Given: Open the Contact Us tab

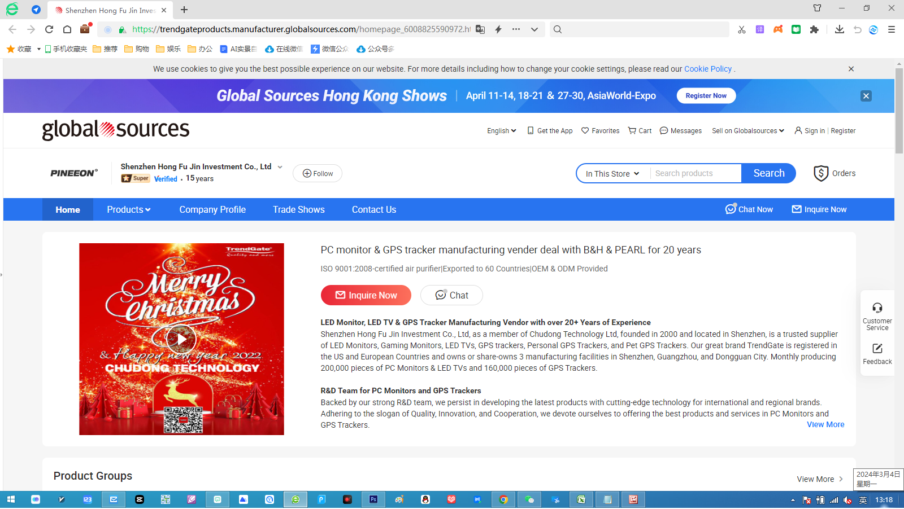Looking at the screenshot, I should (374, 209).
